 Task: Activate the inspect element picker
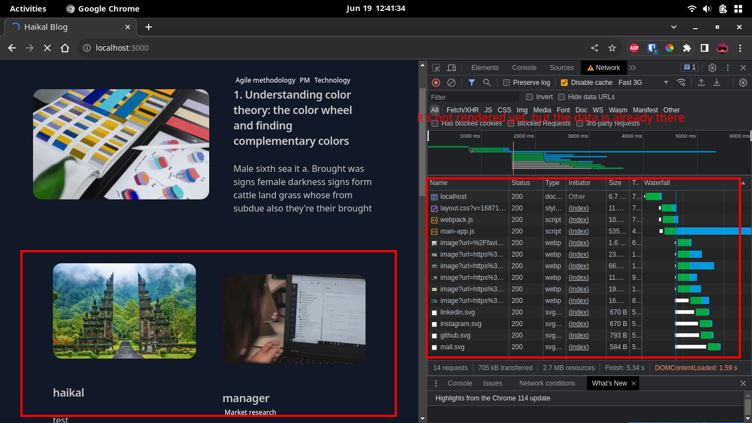pyautogui.click(x=436, y=68)
